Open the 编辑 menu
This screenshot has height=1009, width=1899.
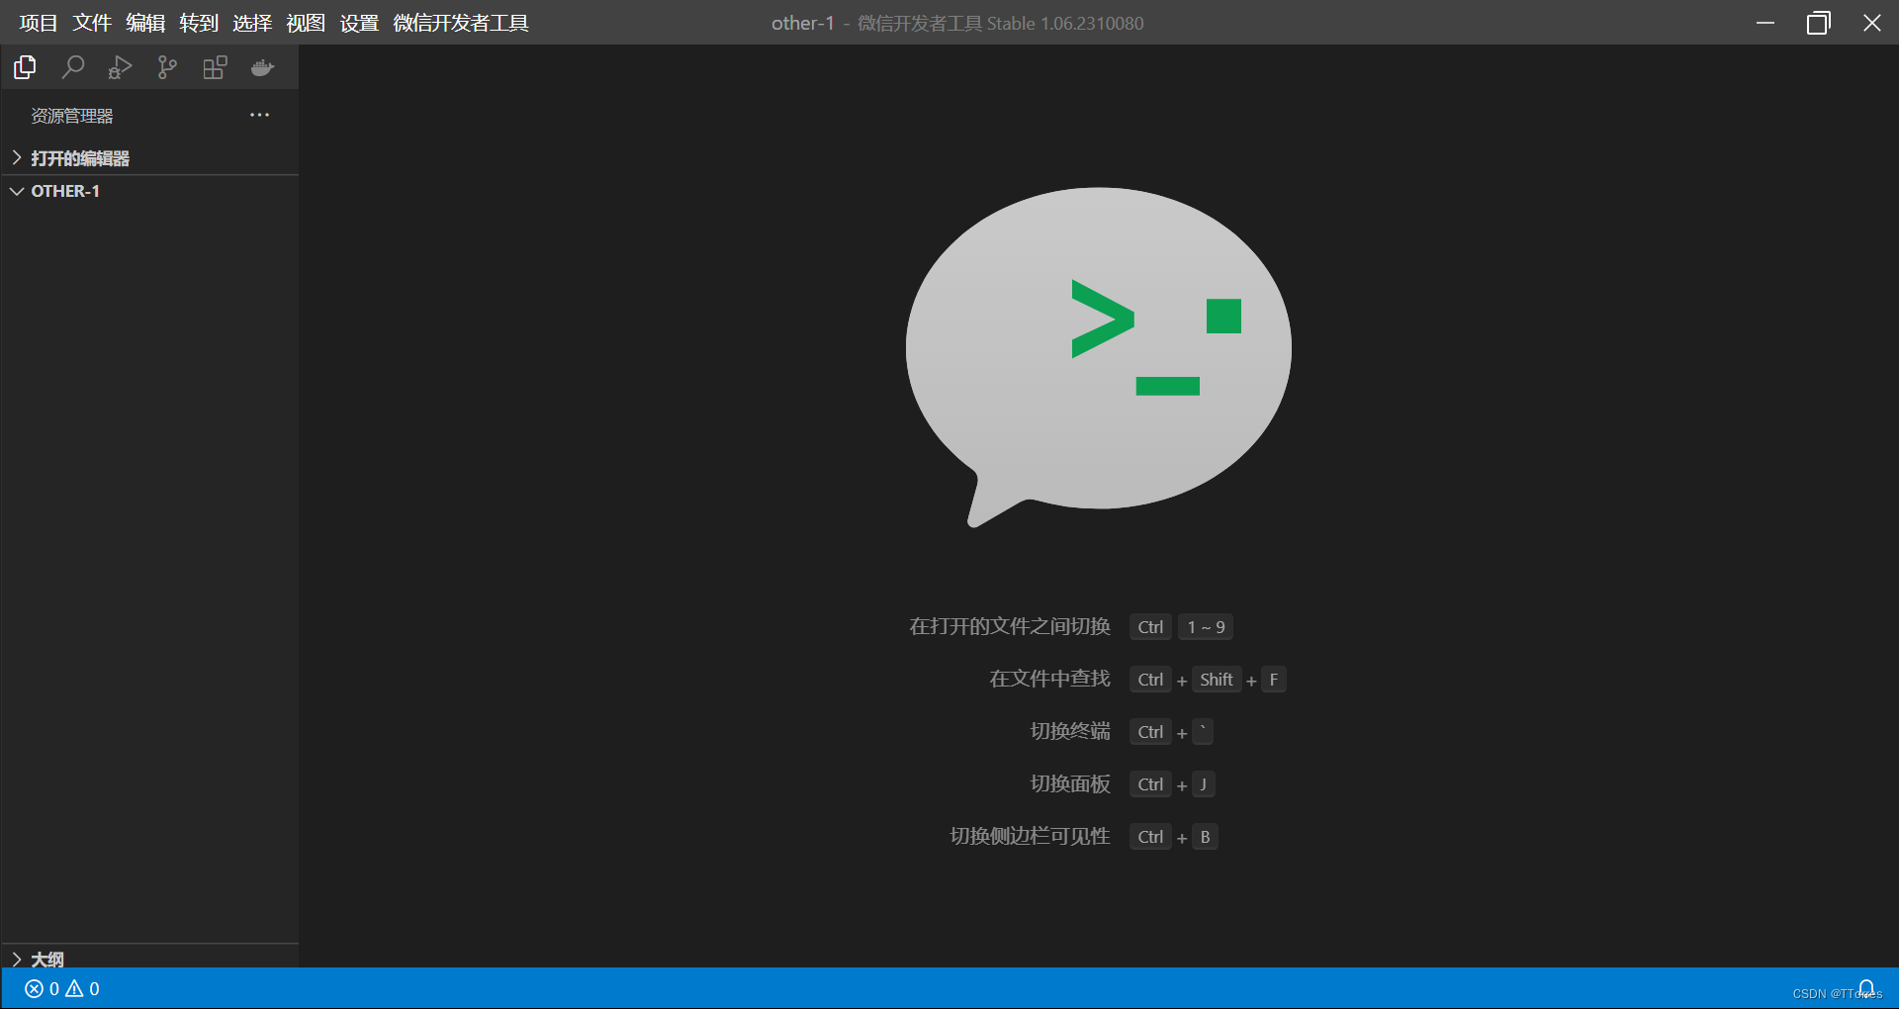click(145, 23)
